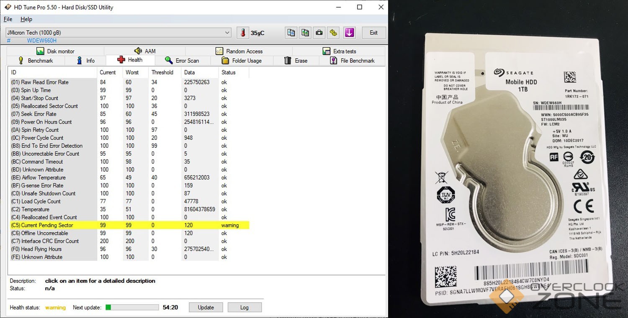Click the 54:20 update countdown
Image resolution: width=628 pixels, height=318 pixels.
coord(170,308)
